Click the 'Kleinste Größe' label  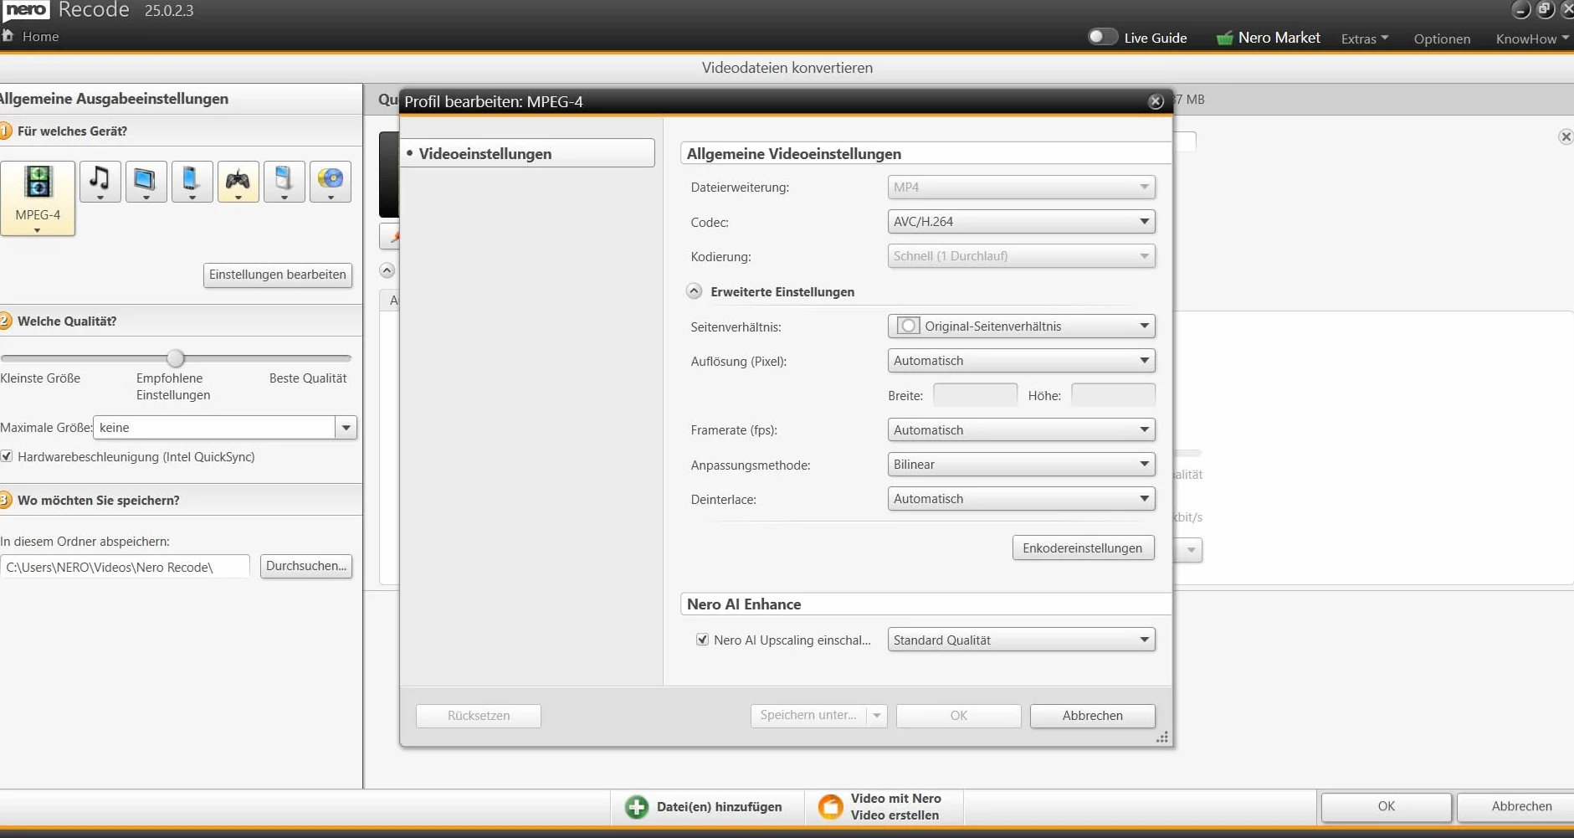point(40,378)
